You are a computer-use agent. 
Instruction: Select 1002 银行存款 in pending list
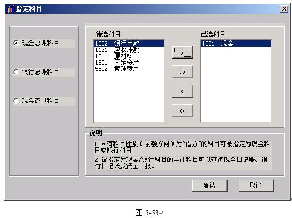pos(129,44)
